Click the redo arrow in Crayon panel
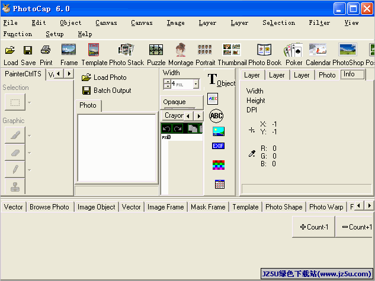The image size is (375, 281). [x=178, y=129]
